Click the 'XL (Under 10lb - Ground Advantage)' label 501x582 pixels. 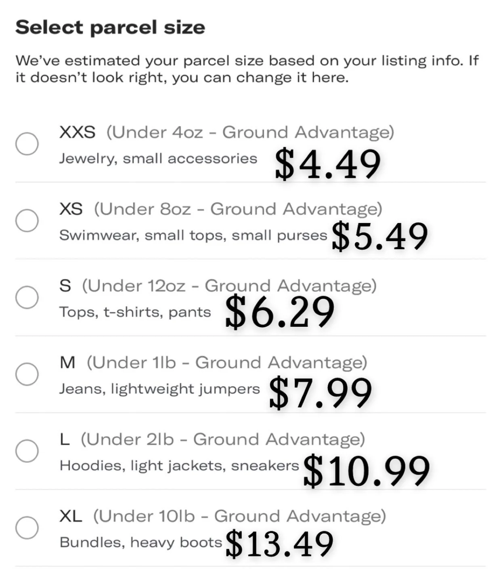tap(222, 516)
